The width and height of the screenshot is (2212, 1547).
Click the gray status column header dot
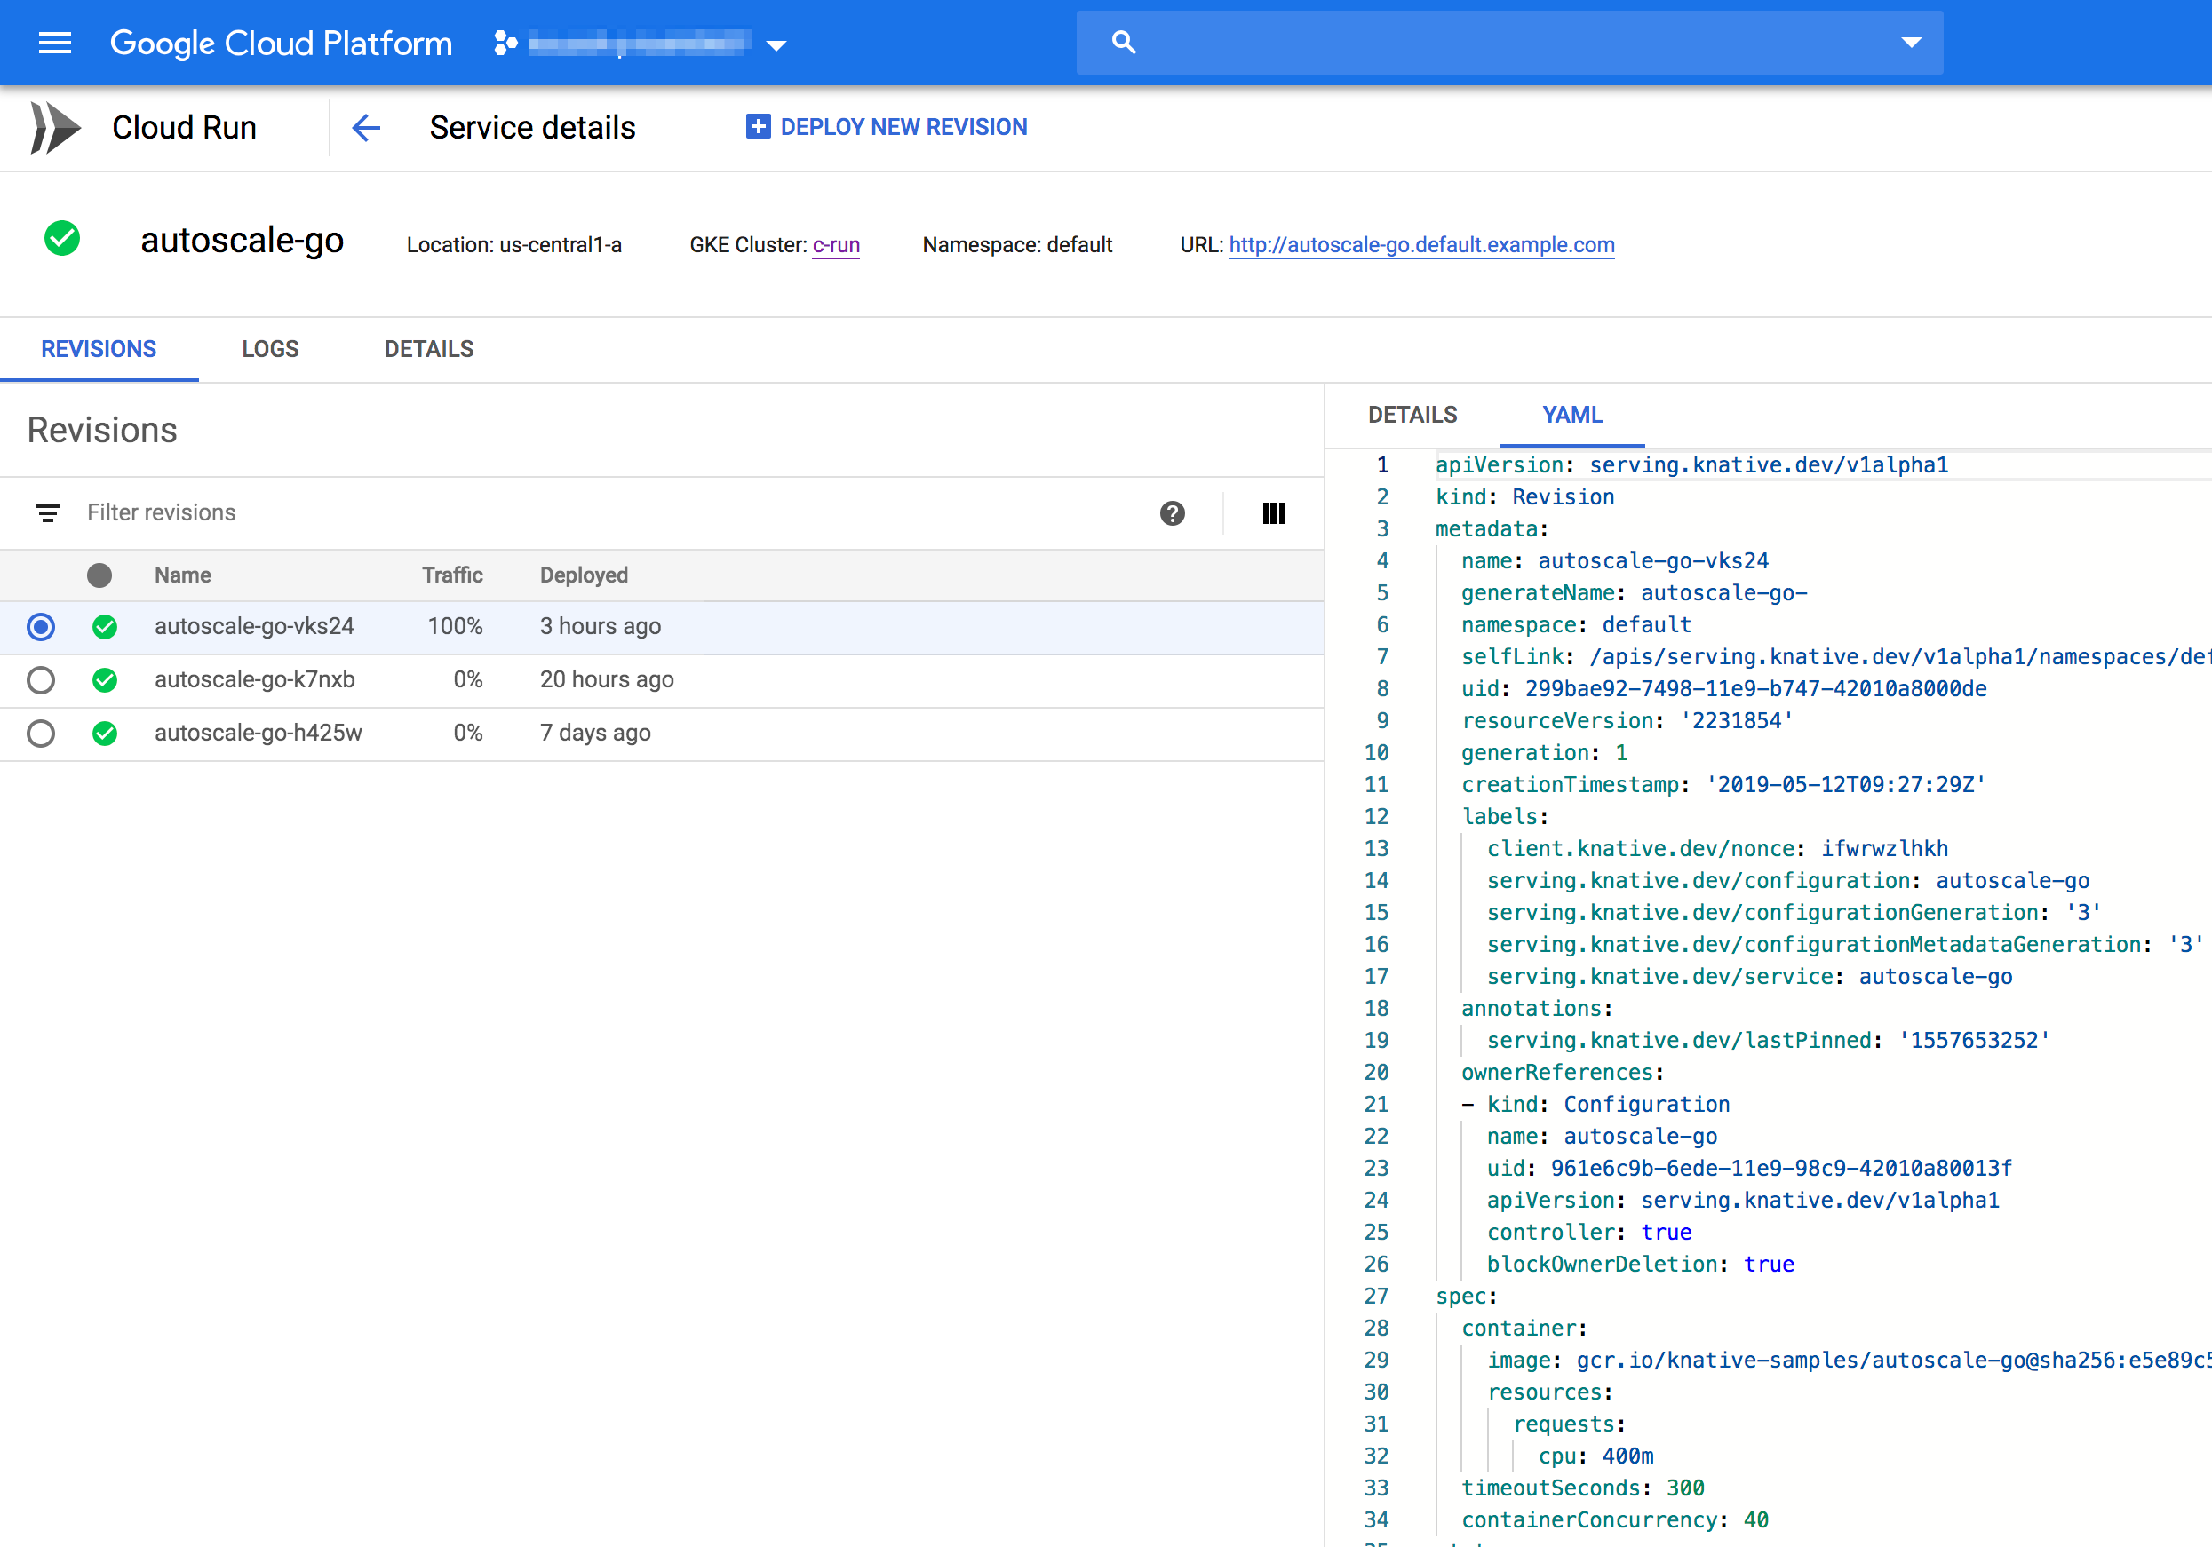[99, 575]
